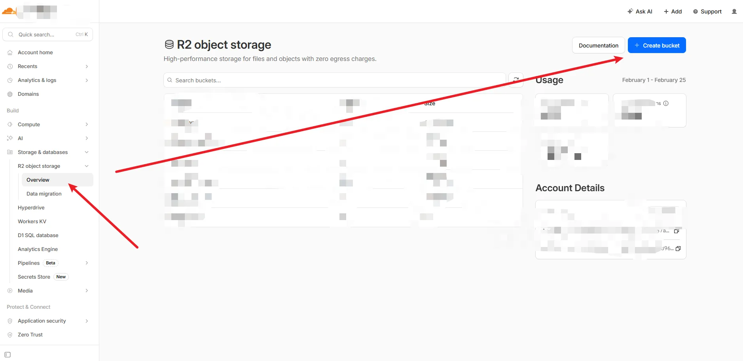The height and width of the screenshot is (361, 743).
Task: Copy the last account detail value
Action: [678, 249]
